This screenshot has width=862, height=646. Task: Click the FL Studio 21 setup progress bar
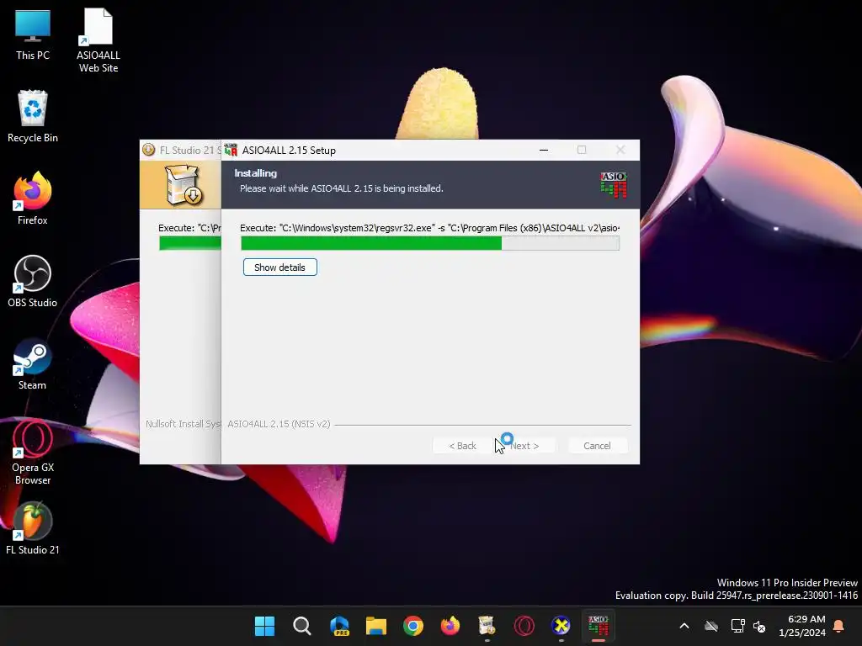coord(189,243)
